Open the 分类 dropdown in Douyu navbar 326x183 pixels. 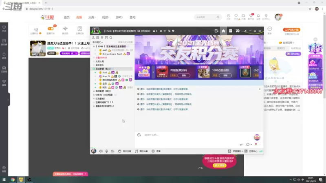click(x=92, y=17)
